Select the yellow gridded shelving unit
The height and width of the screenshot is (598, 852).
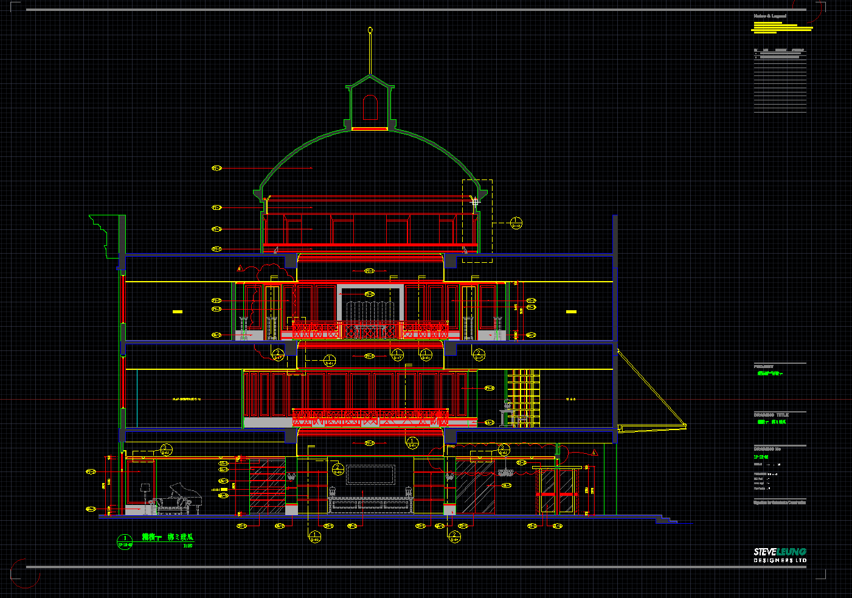(x=523, y=397)
